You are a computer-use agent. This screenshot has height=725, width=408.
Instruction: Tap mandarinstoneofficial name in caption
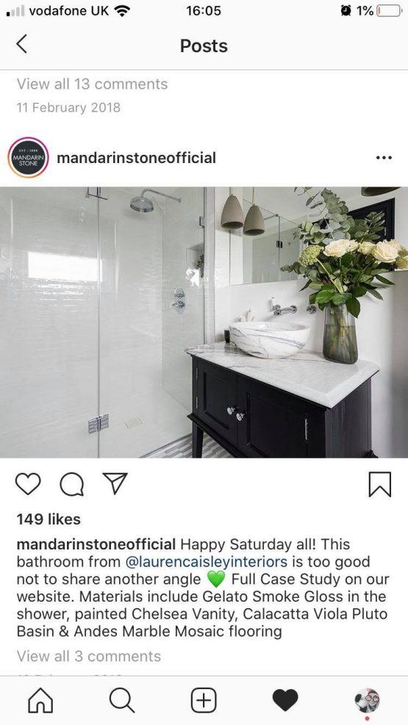[x=96, y=544]
